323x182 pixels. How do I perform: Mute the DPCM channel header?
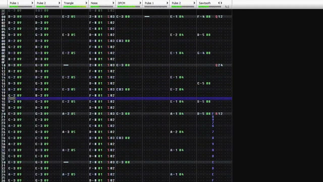coord(121,3)
